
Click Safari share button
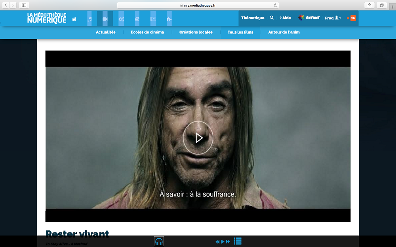pos(369,5)
